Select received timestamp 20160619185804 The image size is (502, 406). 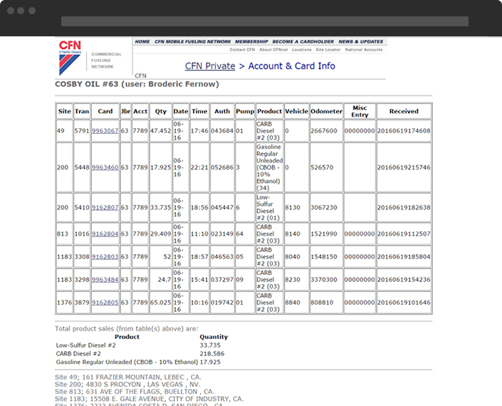pos(404,257)
